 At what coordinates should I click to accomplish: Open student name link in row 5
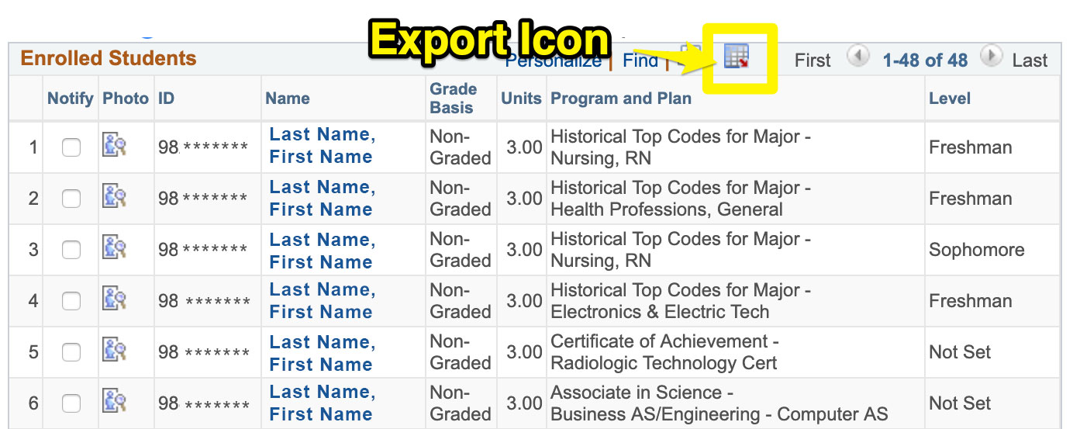pos(322,351)
